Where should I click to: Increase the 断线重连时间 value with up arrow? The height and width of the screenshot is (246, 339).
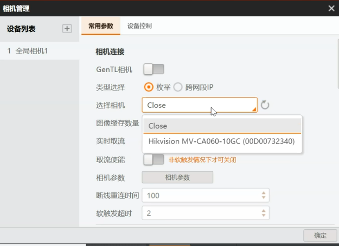pos(264,193)
